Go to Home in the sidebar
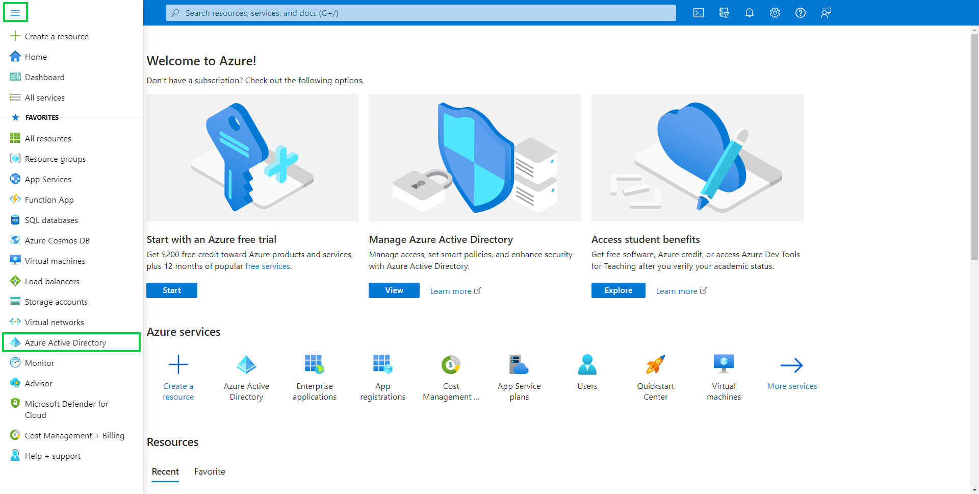Viewport: 979px width, 494px height. (71, 57)
